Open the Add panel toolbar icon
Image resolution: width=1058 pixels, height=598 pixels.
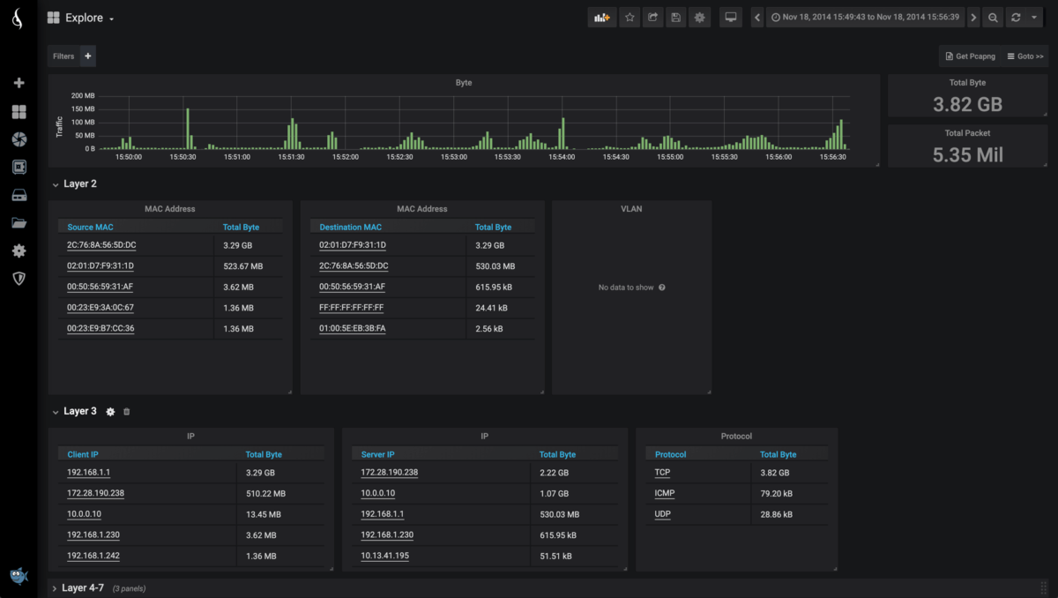(x=602, y=17)
